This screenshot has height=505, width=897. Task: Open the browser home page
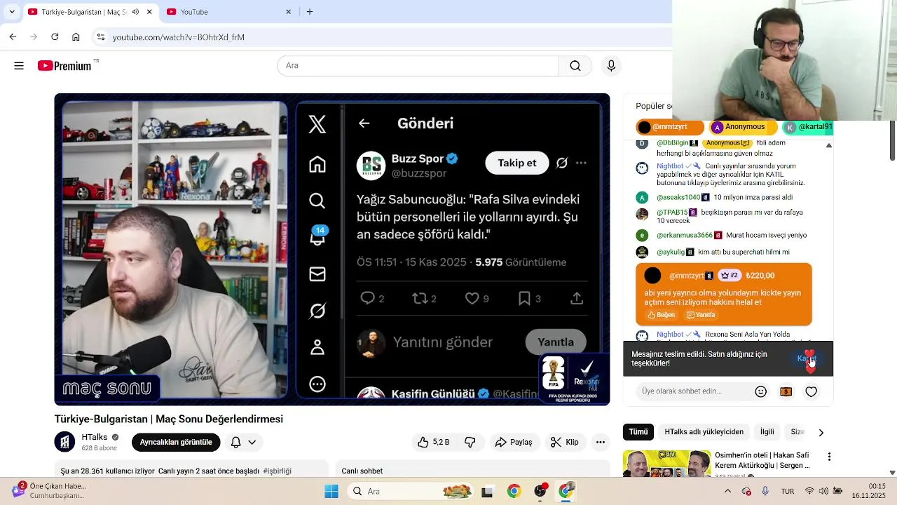pyautogui.click(x=76, y=37)
